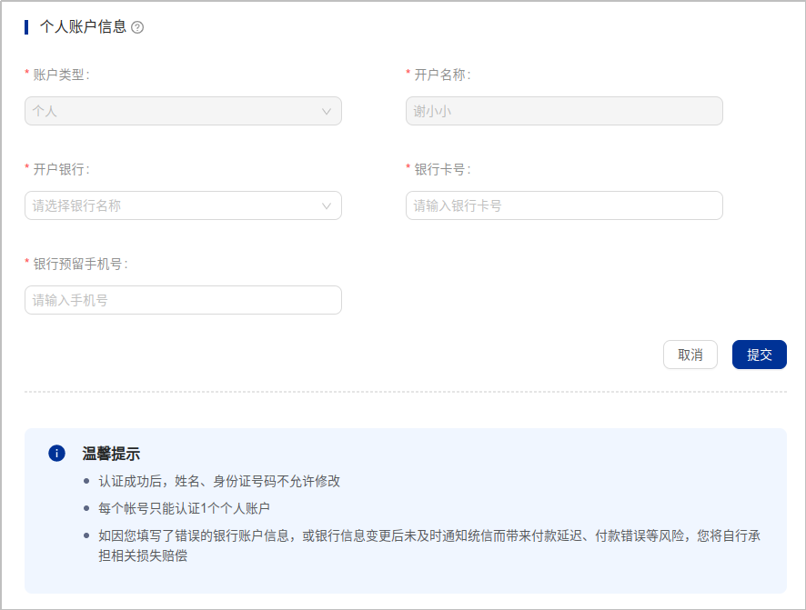Image resolution: width=806 pixels, height=610 pixels.
Task: Click the help icon beside 个人账户信息
Action: [x=137, y=27]
